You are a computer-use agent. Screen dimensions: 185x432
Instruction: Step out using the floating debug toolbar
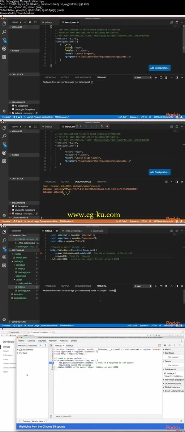click(x=96, y=126)
